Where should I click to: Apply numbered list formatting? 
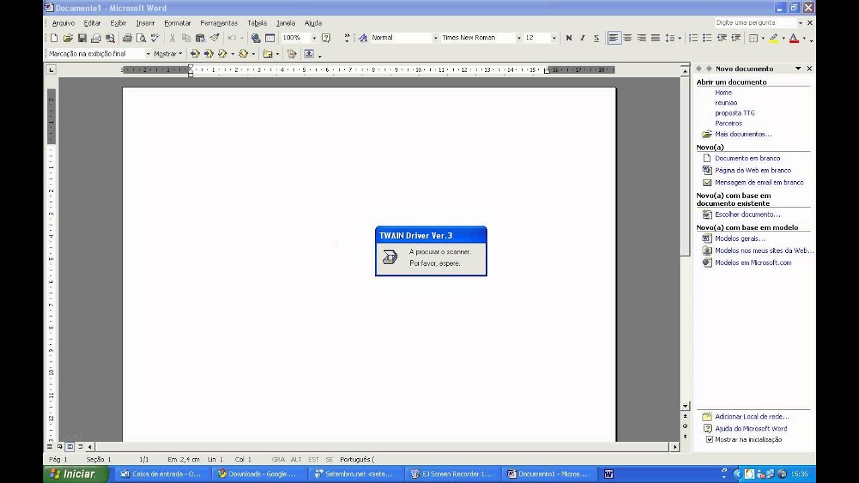point(693,38)
